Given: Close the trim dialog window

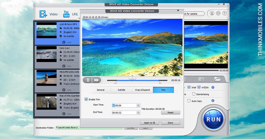Looking at the screenshot, I should point(178,11).
